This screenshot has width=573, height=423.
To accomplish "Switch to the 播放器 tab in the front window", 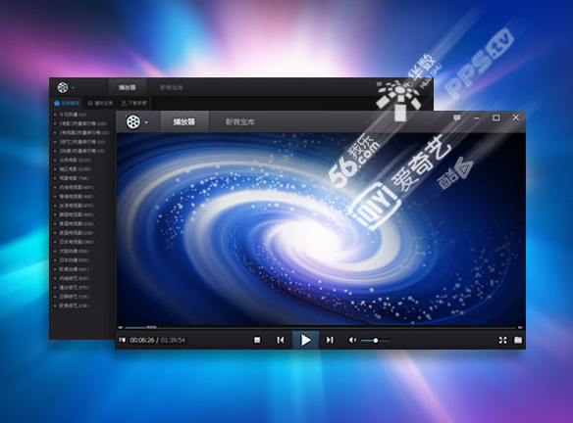I will coord(184,121).
